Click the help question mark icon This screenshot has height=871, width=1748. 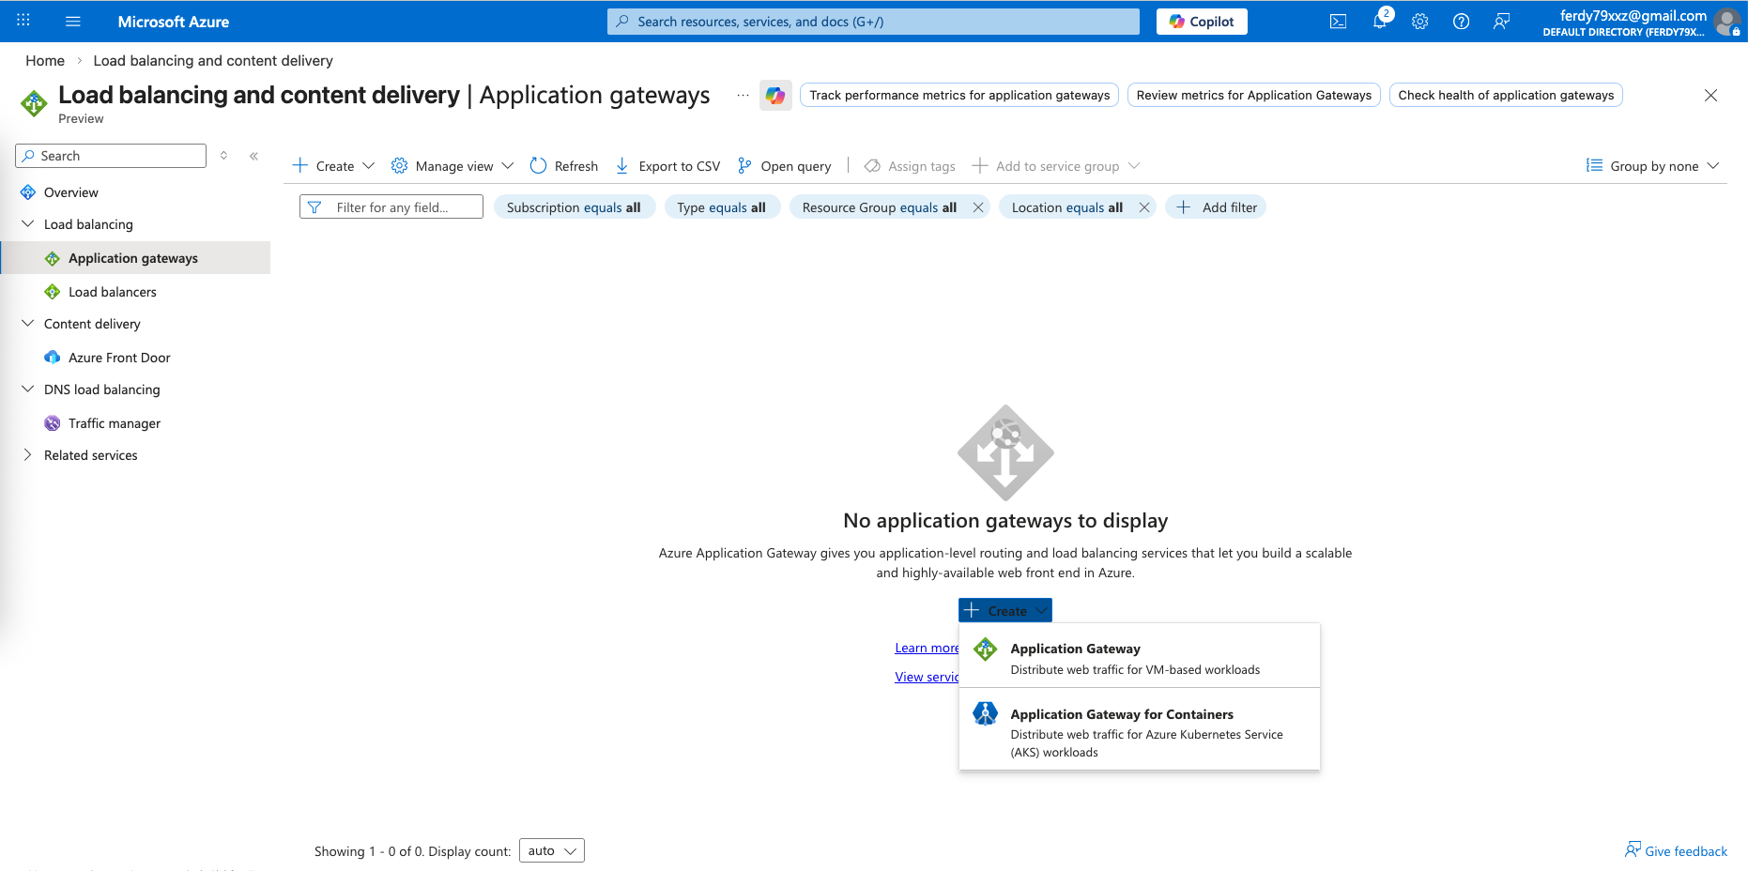(x=1461, y=22)
